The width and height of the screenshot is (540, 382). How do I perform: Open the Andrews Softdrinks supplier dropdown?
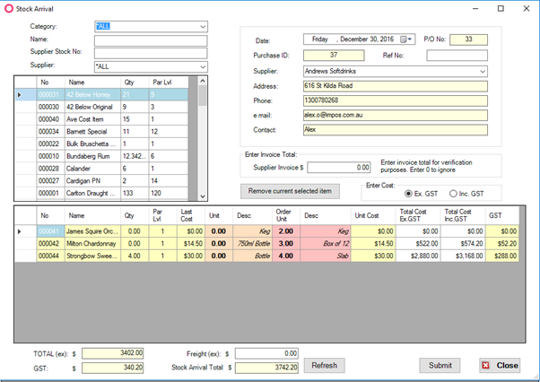coord(483,72)
